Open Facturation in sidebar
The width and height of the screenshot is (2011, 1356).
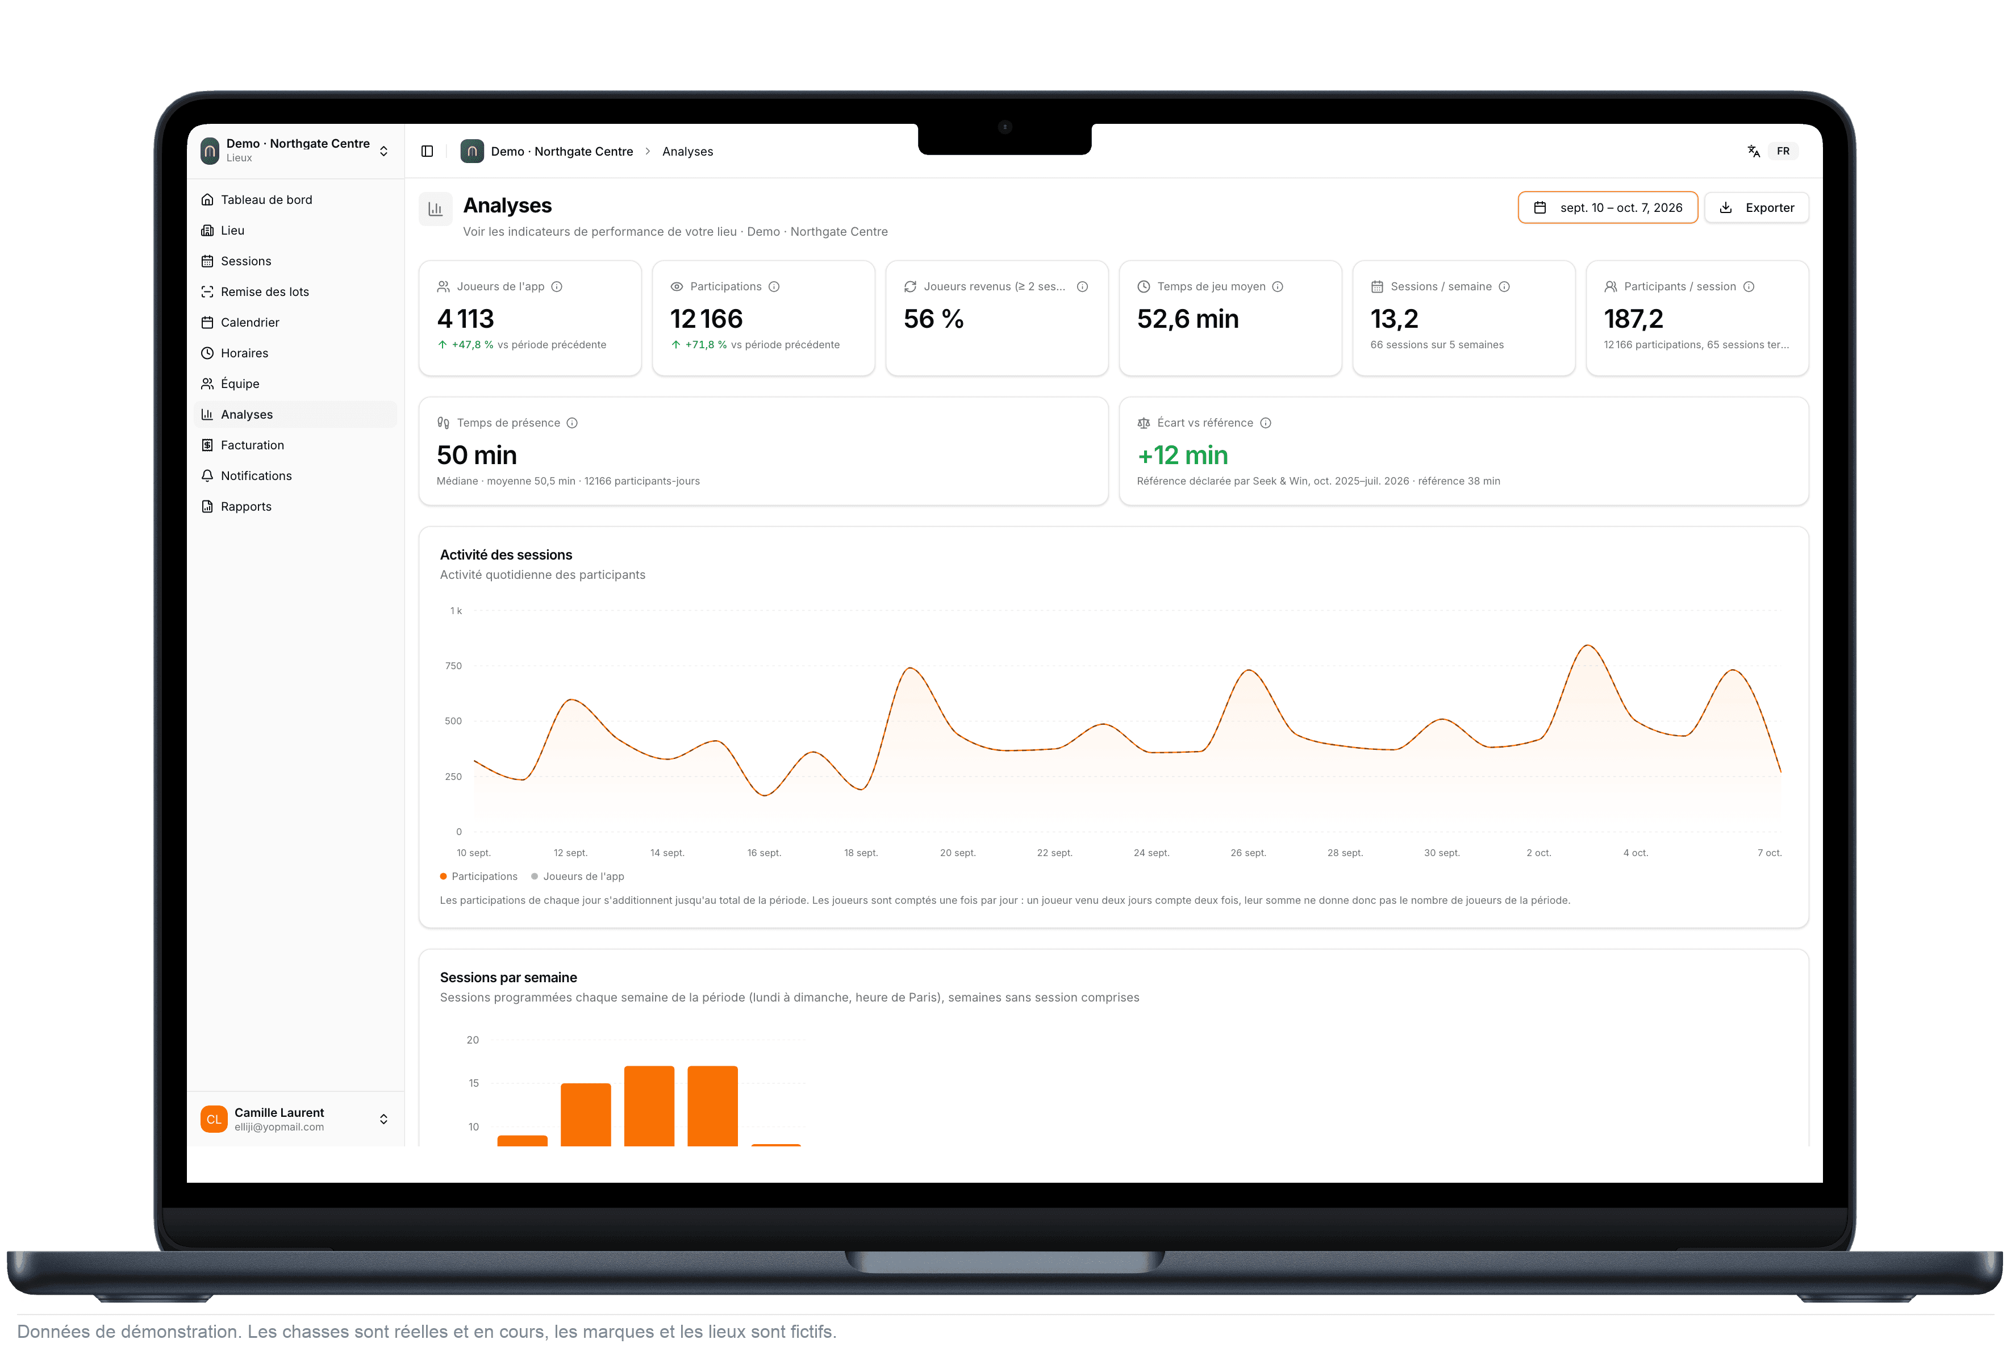click(x=295, y=445)
